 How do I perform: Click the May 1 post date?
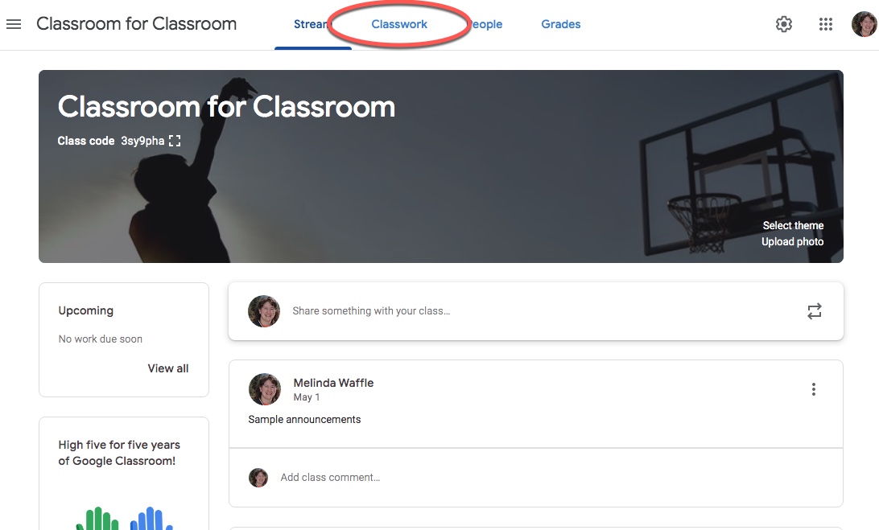(x=307, y=396)
